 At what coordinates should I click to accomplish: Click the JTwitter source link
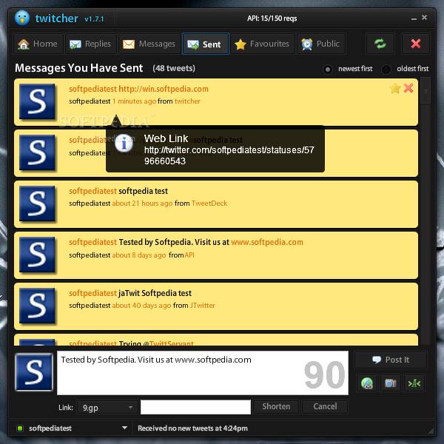point(203,305)
